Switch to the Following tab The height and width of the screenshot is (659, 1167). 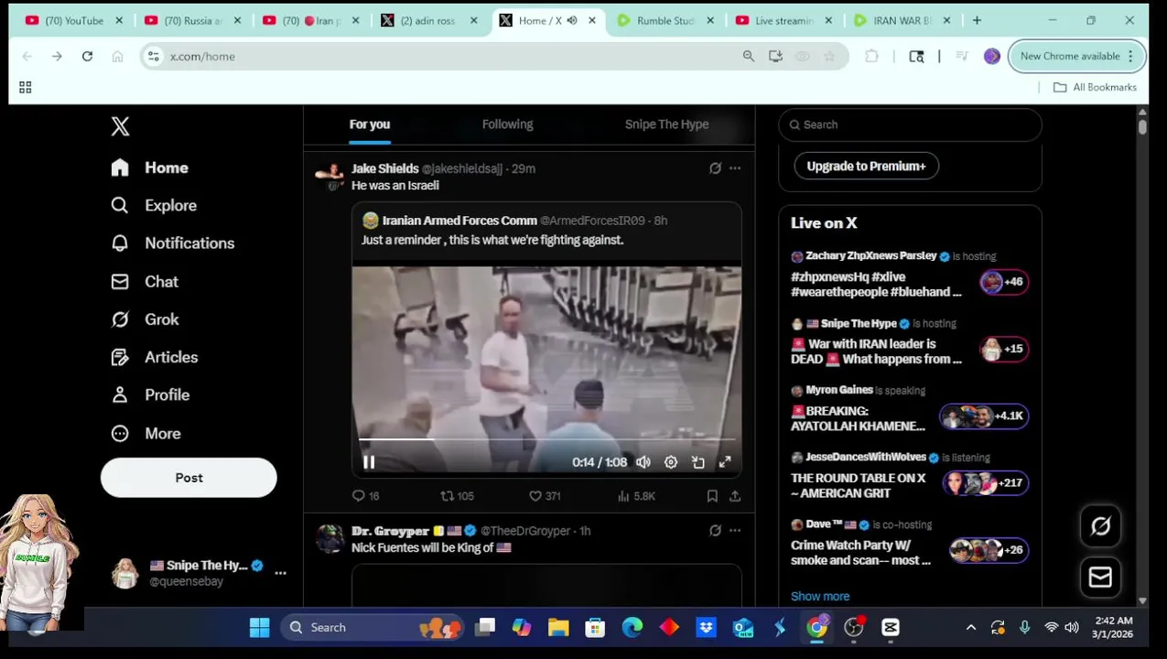click(507, 124)
